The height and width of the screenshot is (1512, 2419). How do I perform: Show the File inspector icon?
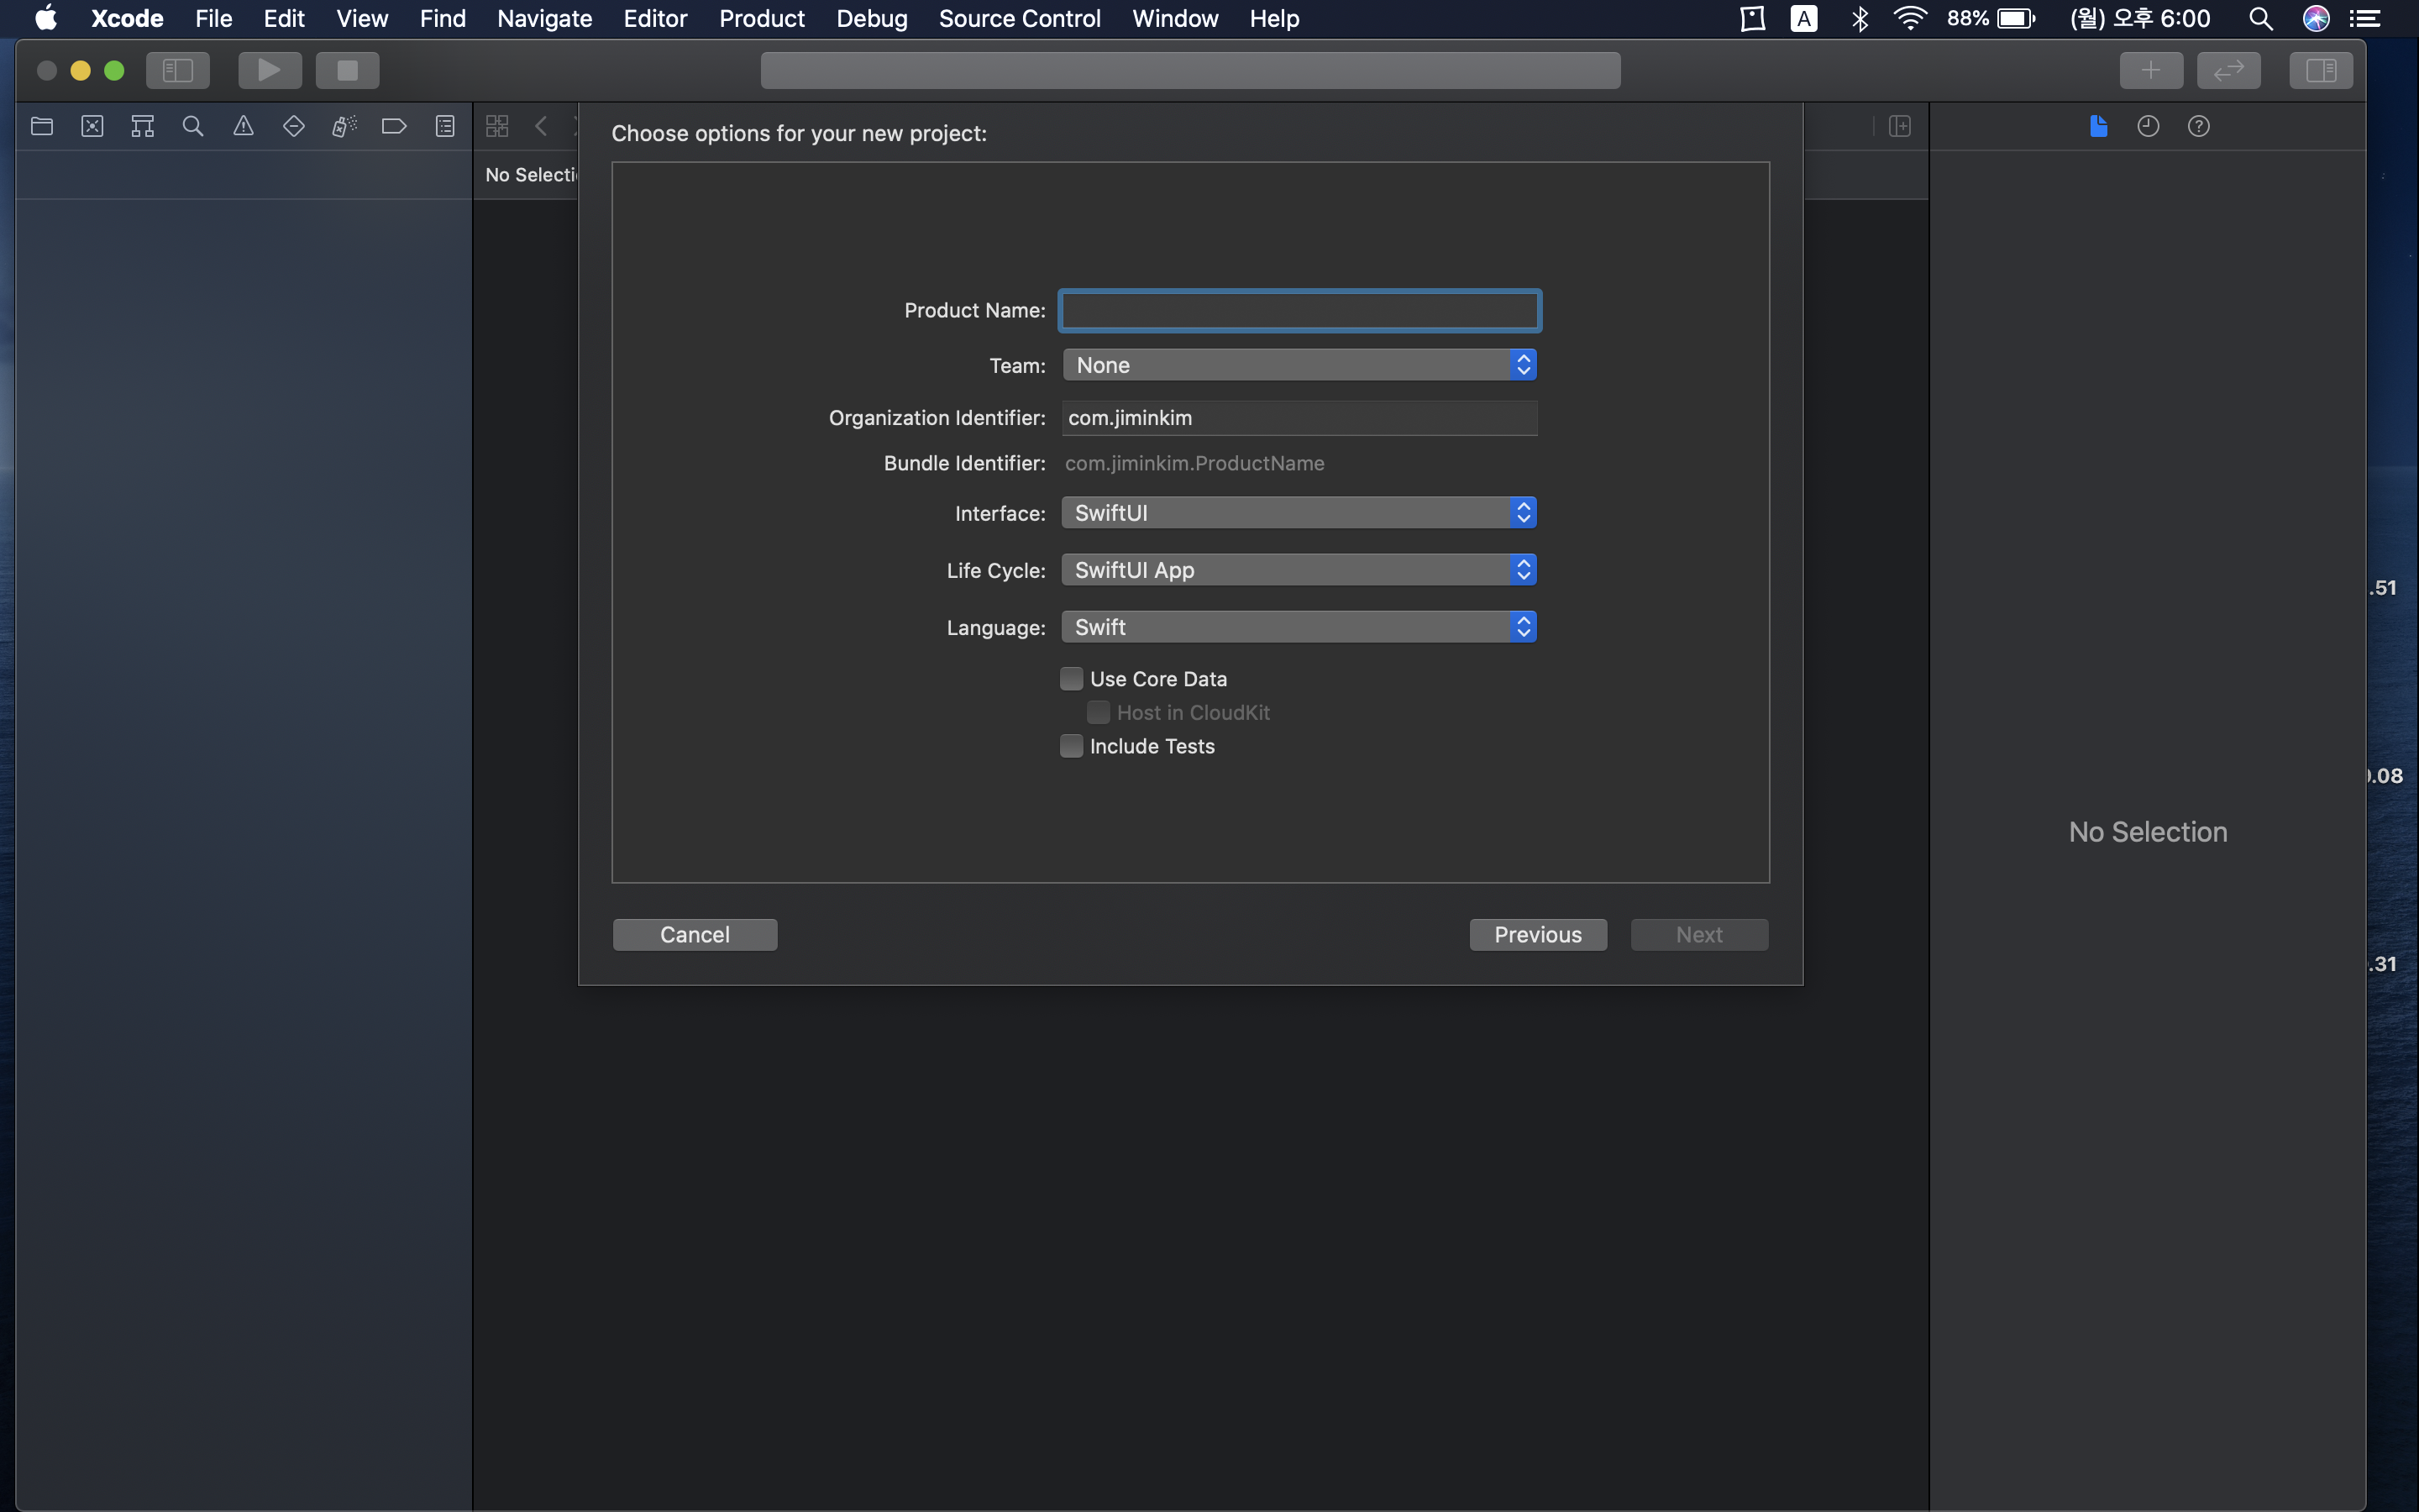pyautogui.click(x=2098, y=126)
